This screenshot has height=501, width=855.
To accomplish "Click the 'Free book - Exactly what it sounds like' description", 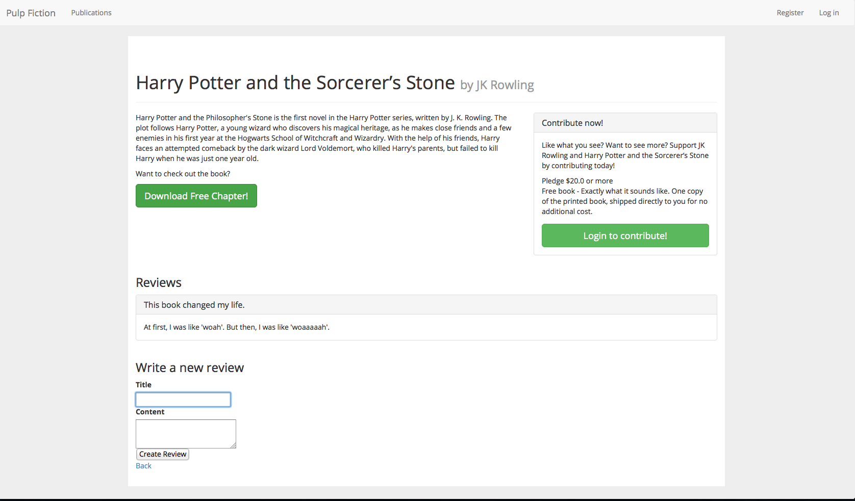I will [x=625, y=201].
